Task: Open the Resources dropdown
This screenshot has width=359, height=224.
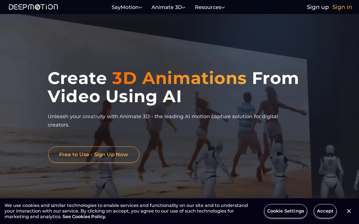Action: (x=210, y=7)
